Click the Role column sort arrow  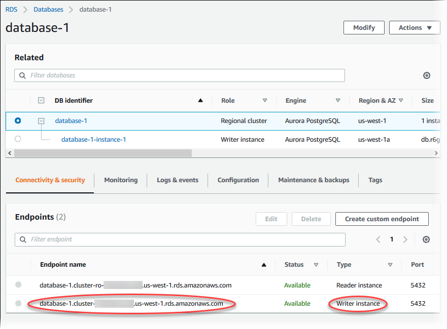click(x=265, y=101)
